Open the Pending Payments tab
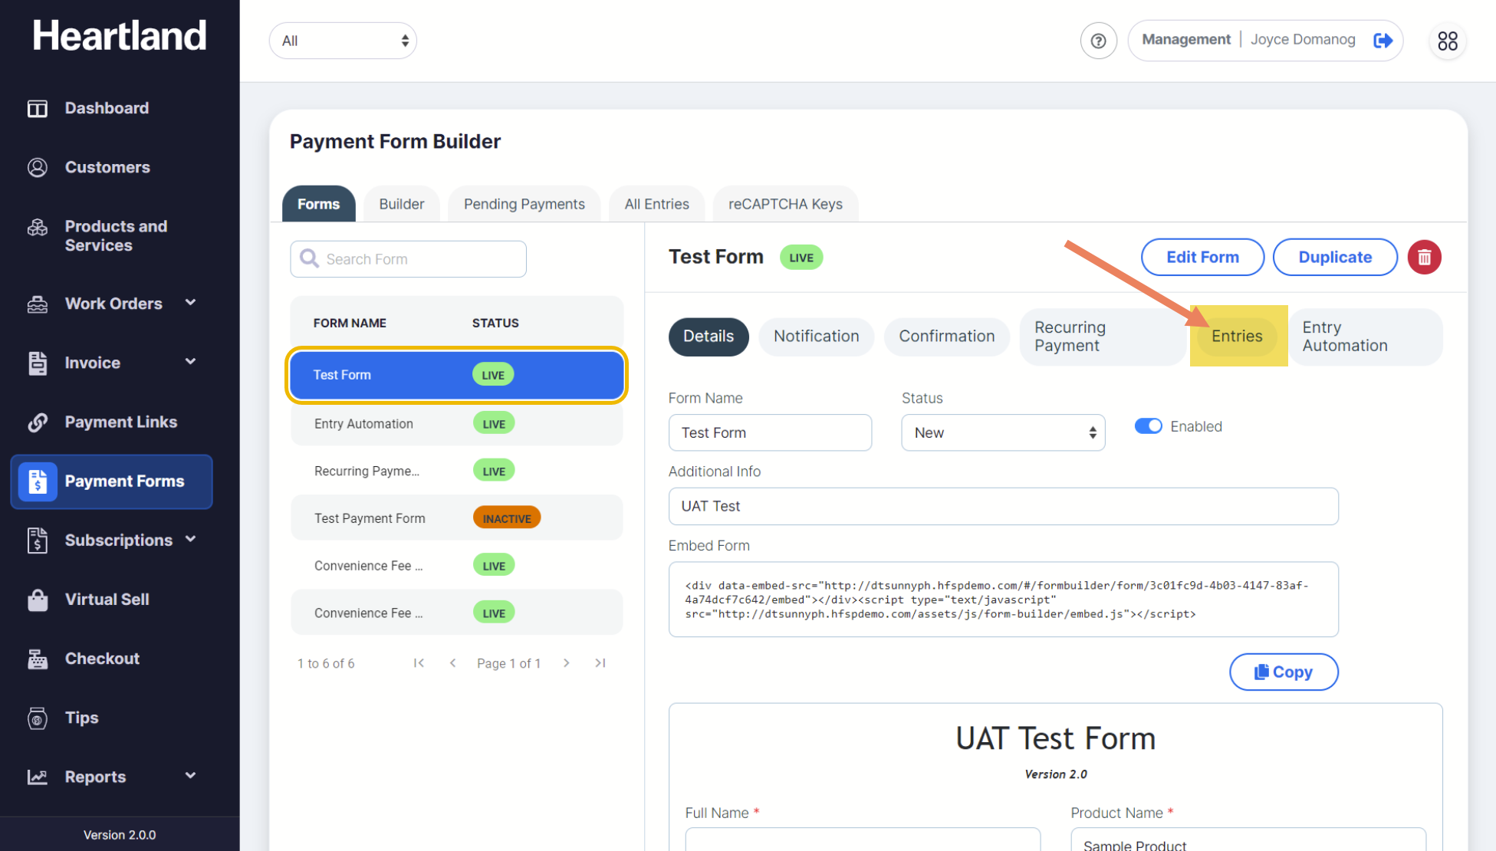This screenshot has width=1496, height=851. tap(524, 204)
